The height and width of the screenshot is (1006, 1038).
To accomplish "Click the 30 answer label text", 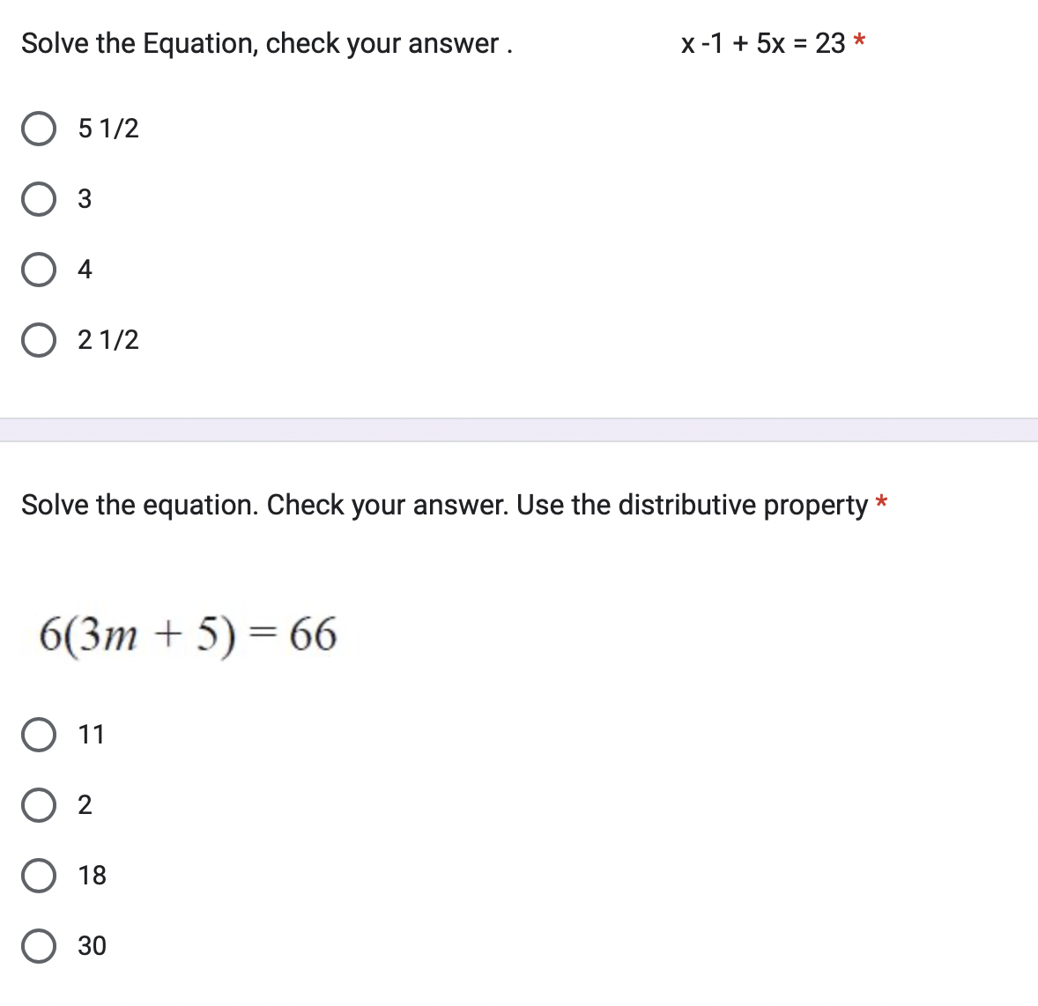I will [x=92, y=944].
